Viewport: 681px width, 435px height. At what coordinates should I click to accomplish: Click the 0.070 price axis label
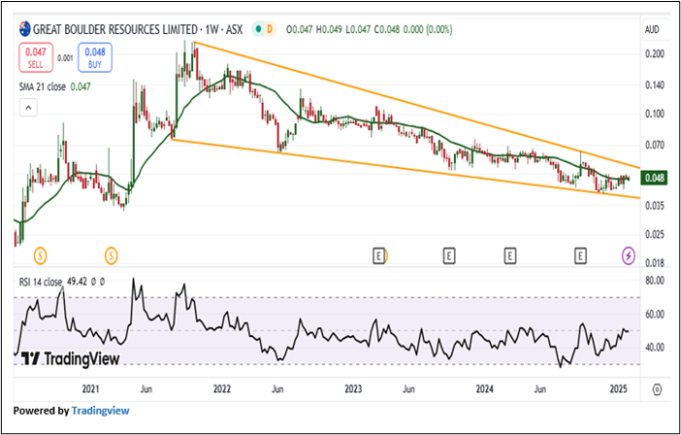coord(655,145)
